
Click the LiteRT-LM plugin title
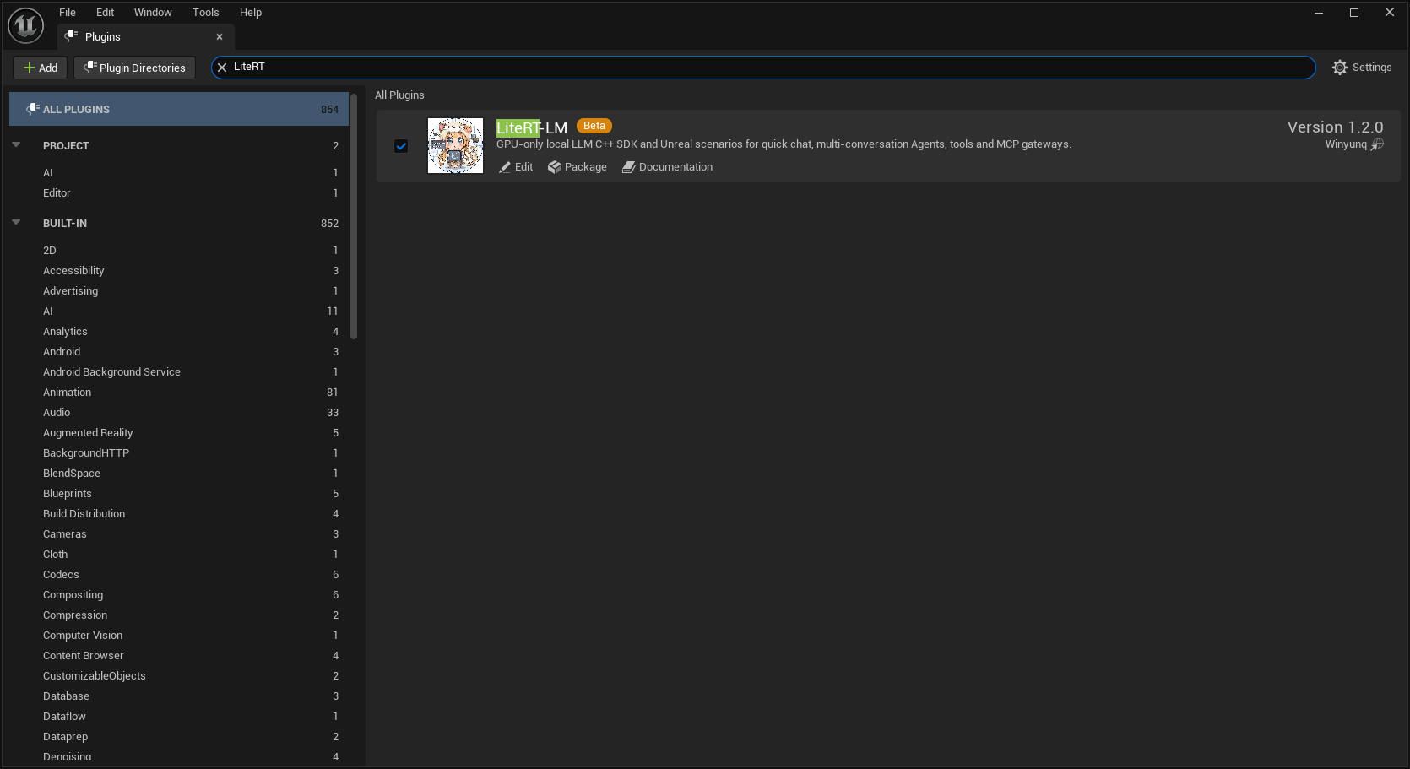532,127
